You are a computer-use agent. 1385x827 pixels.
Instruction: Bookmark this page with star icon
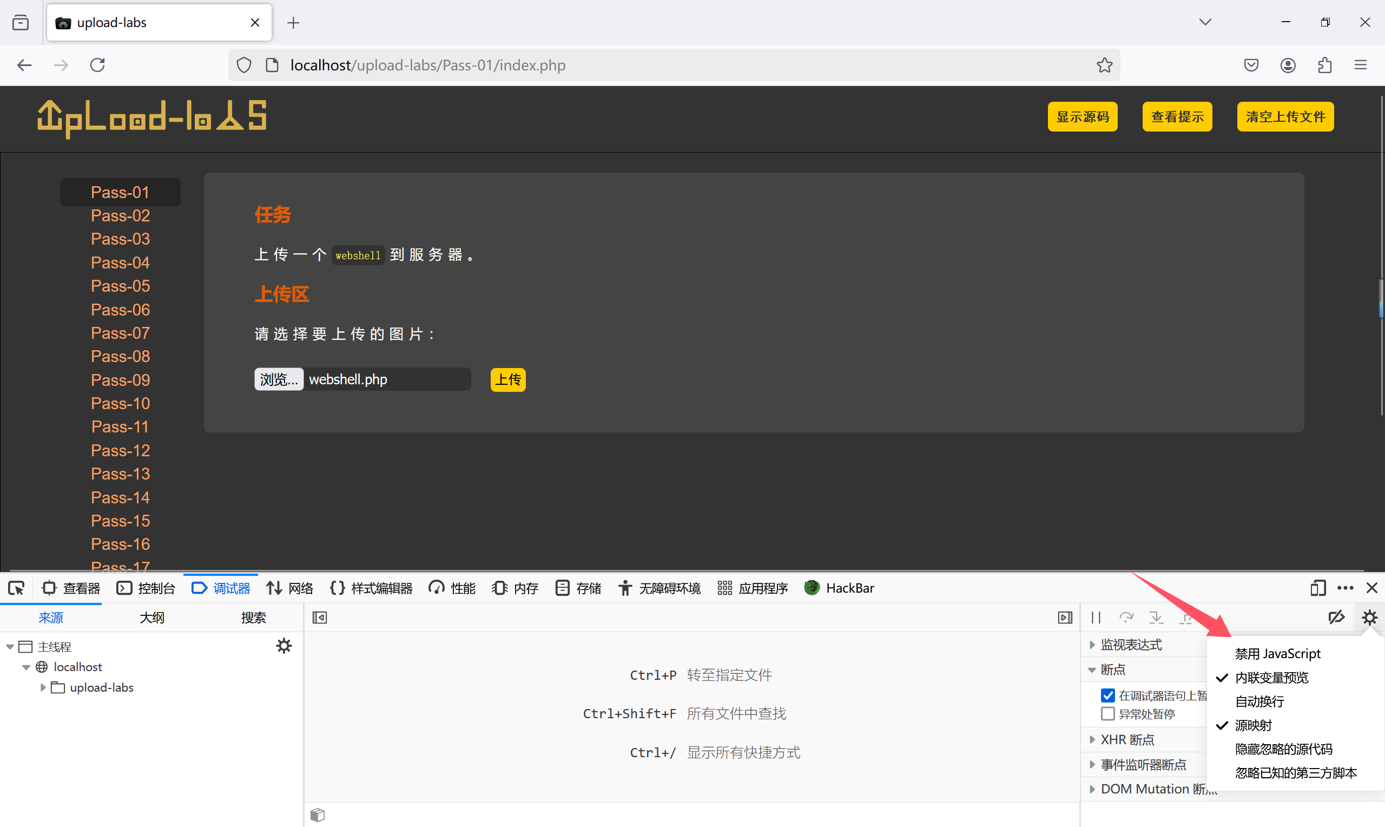coord(1104,65)
